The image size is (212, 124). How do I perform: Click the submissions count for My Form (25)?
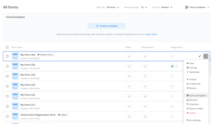coord(145,66)
